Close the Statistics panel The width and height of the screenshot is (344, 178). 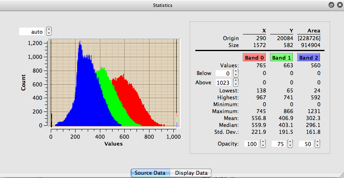click(x=338, y=5)
